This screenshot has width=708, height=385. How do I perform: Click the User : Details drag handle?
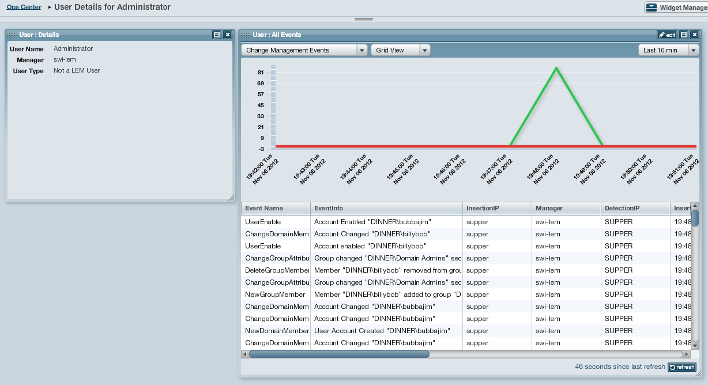pyautogui.click(x=12, y=35)
